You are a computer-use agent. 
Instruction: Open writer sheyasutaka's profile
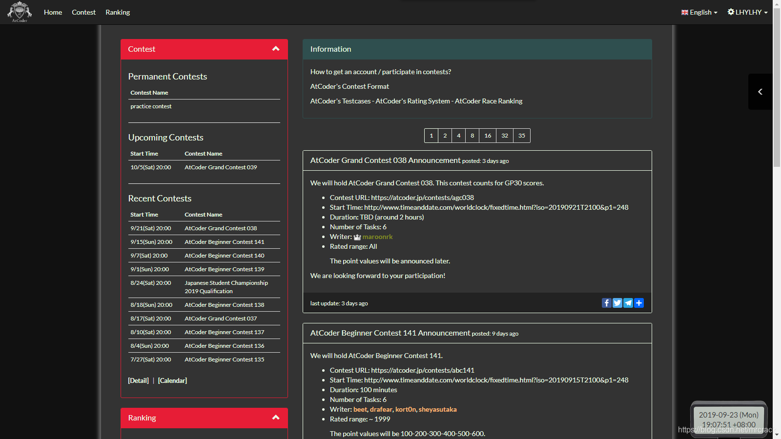[437, 409]
